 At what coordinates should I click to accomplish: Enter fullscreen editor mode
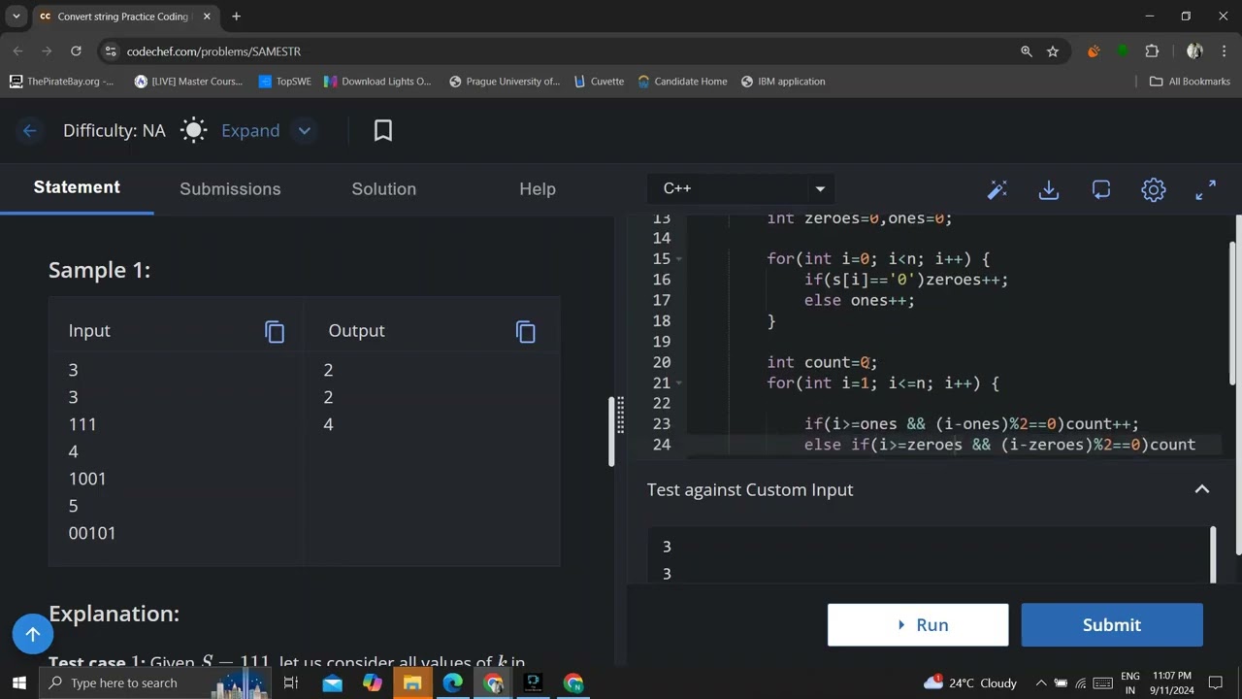1206,190
